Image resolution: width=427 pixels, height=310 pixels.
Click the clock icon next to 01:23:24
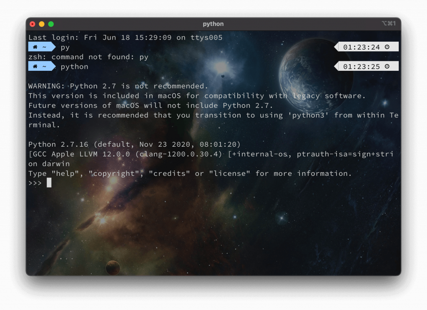[x=387, y=47]
